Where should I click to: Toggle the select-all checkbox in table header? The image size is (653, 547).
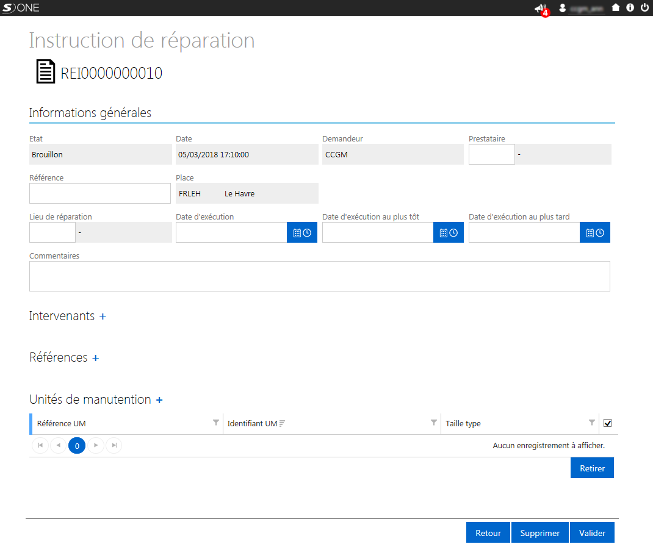[608, 423]
